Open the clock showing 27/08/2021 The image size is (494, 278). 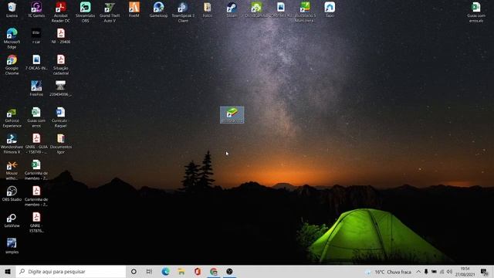click(x=465, y=272)
